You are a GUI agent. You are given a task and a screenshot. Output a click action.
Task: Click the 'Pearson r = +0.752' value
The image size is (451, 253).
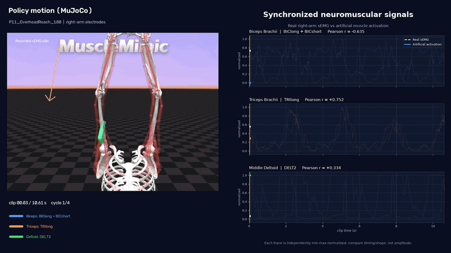pos(324,100)
